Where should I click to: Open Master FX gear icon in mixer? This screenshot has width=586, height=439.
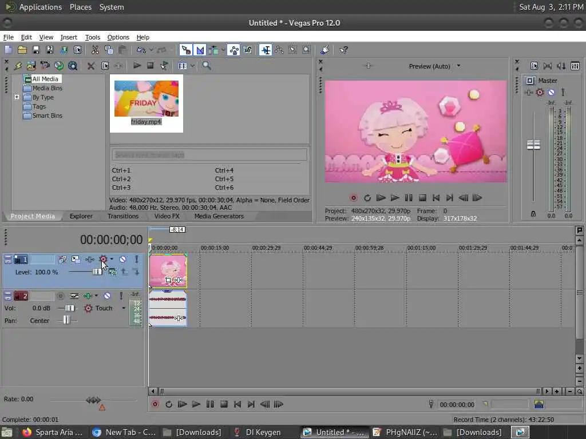[540, 92]
